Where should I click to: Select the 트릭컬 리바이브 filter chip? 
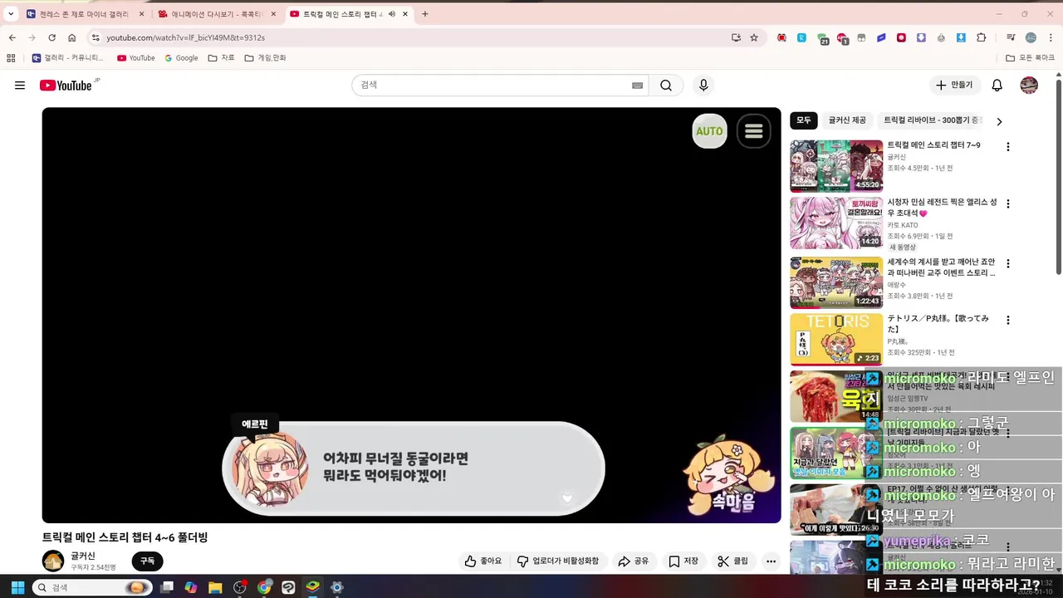pos(932,120)
